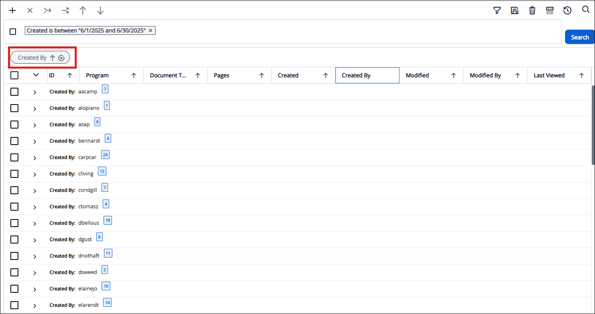Click the plus add icon in toolbar

(x=12, y=10)
